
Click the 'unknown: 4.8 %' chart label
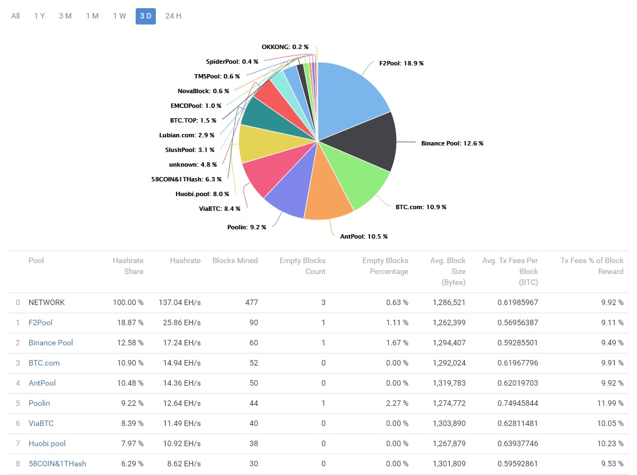[193, 165]
